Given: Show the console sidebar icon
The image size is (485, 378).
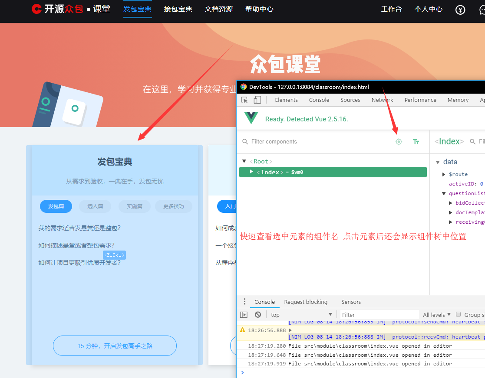Looking at the screenshot, I should point(244,315).
